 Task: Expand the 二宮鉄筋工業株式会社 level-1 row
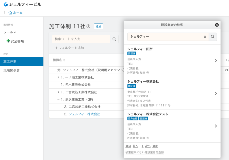[58, 92]
